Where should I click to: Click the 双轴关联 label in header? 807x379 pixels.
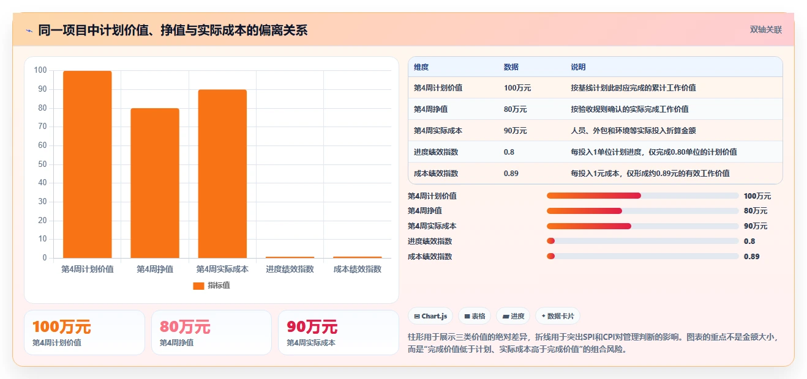766,29
